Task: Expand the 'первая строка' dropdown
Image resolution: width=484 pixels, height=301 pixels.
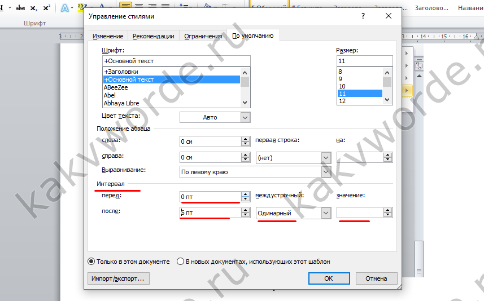Action: [325, 158]
